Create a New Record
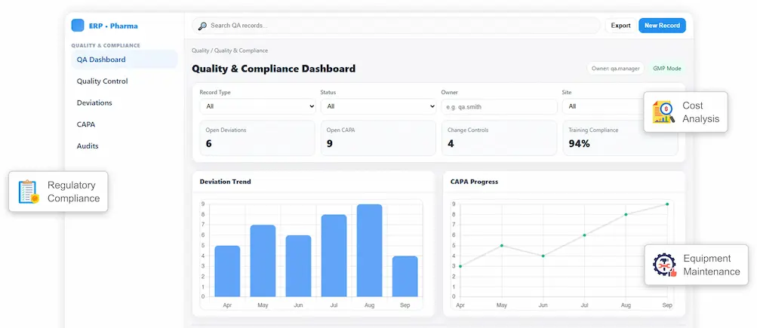757x328 pixels. click(x=662, y=26)
